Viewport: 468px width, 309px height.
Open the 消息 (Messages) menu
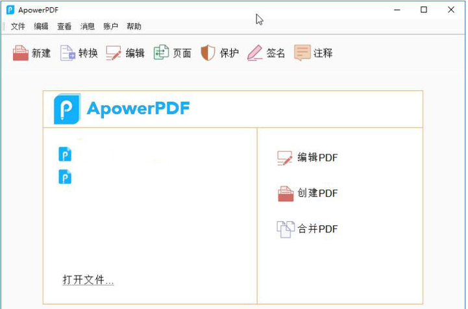[x=88, y=26]
